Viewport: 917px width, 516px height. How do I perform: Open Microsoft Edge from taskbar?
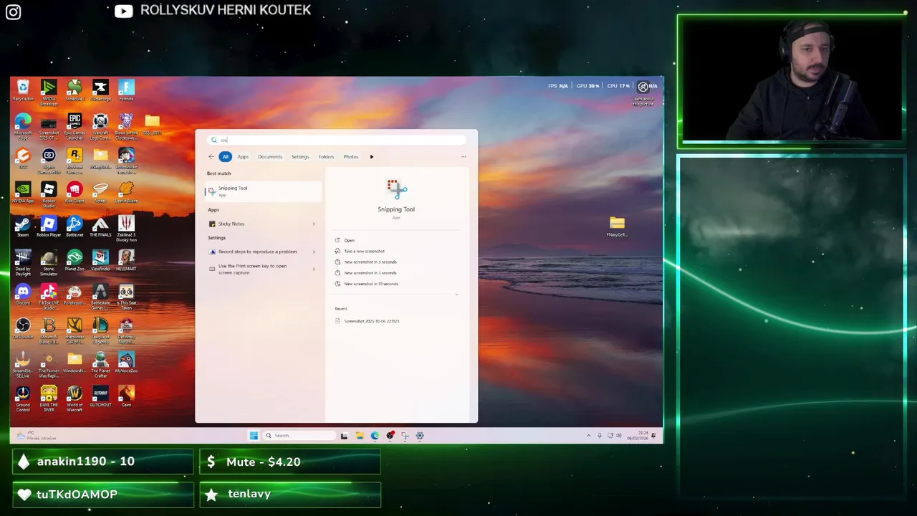[x=375, y=436]
